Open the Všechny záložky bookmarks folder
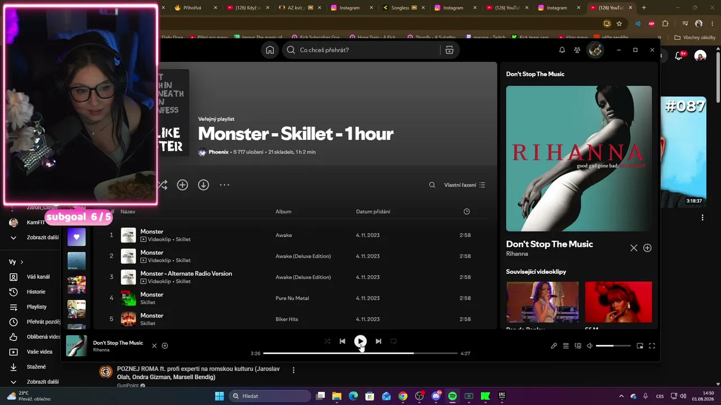The image size is (721, 405). pos(695,38)
